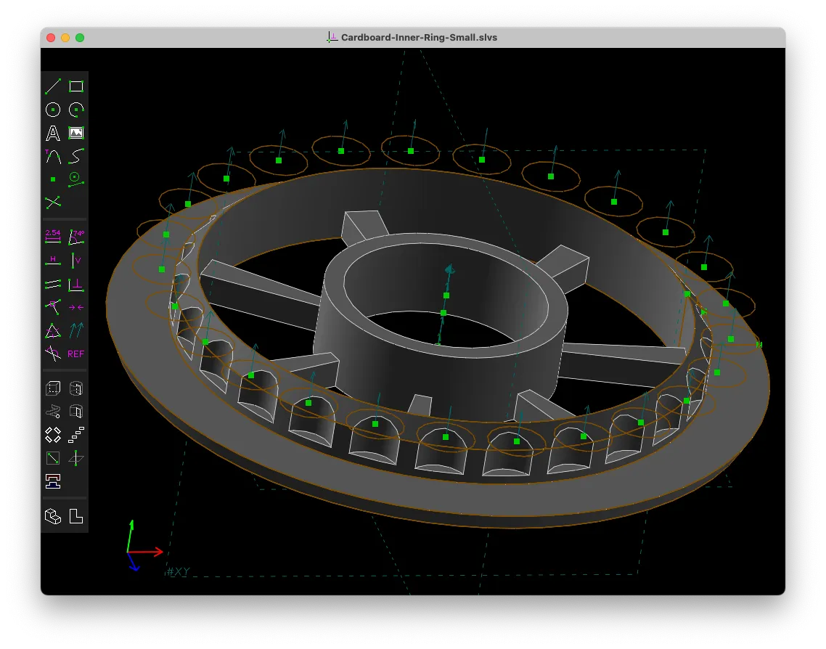Apply the 2.54 distance constraint tool
This screenshot has height=649, width=826.
(53, 237)
